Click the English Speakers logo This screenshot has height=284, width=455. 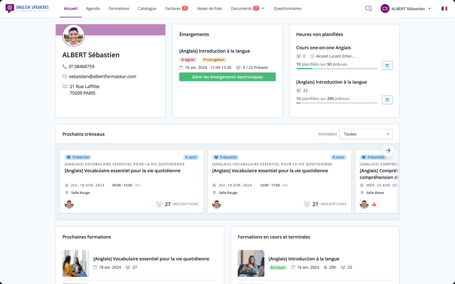tap(27, 8)
